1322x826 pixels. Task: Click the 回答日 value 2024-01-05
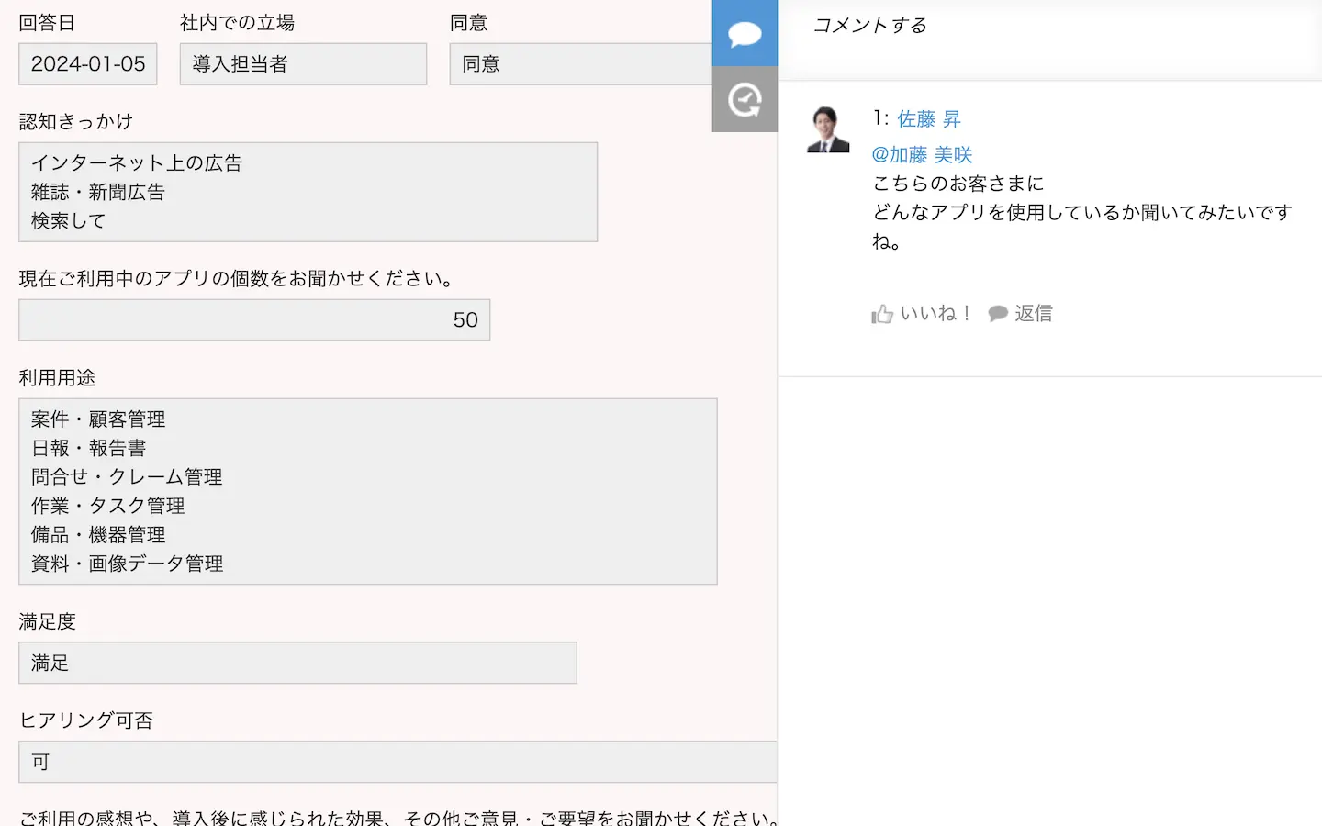tap(88, 64)
